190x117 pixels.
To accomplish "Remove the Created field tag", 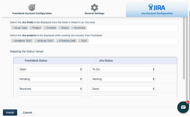I will 45,28.
